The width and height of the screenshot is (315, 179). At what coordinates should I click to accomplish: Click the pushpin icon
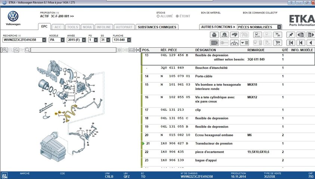290,35
